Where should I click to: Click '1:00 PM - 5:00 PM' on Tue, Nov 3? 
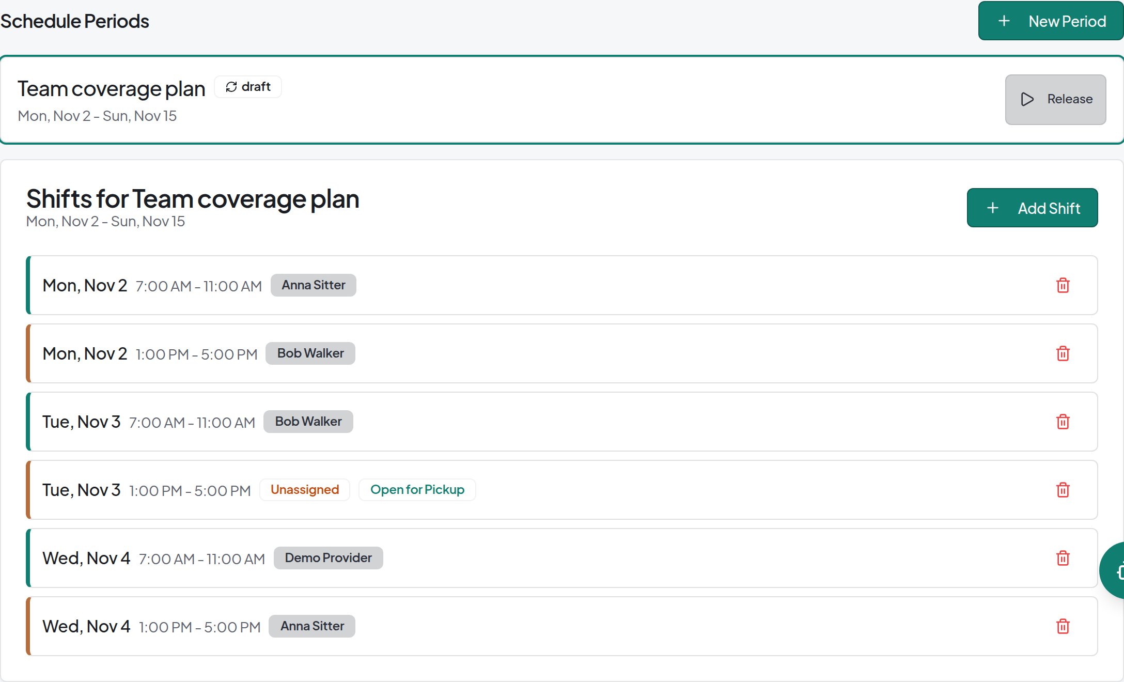tap(190, 491)
